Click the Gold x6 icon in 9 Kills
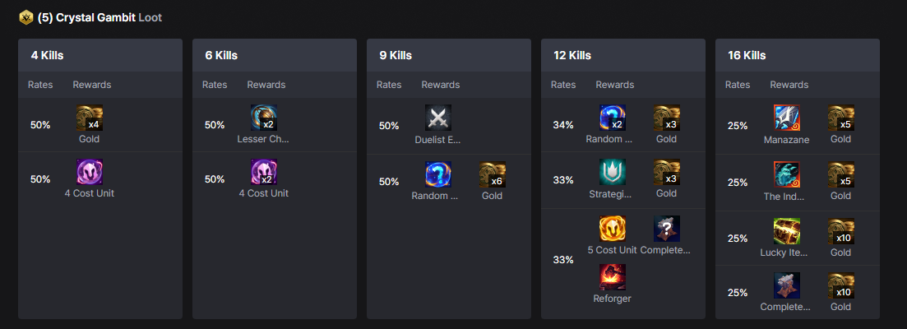 [492, 174]
